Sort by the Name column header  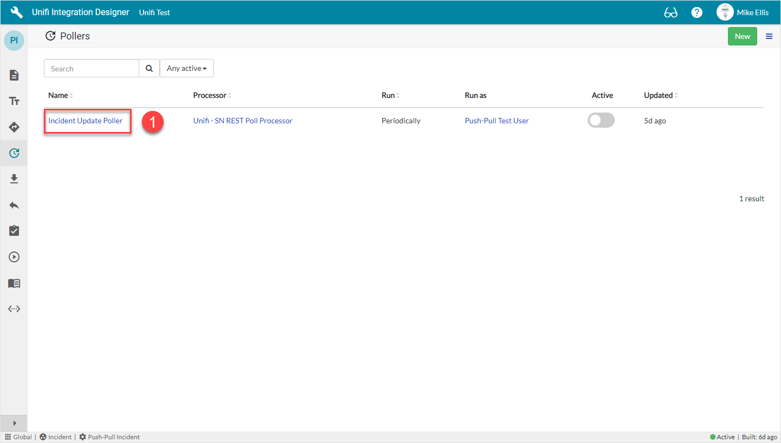[58, 95]
